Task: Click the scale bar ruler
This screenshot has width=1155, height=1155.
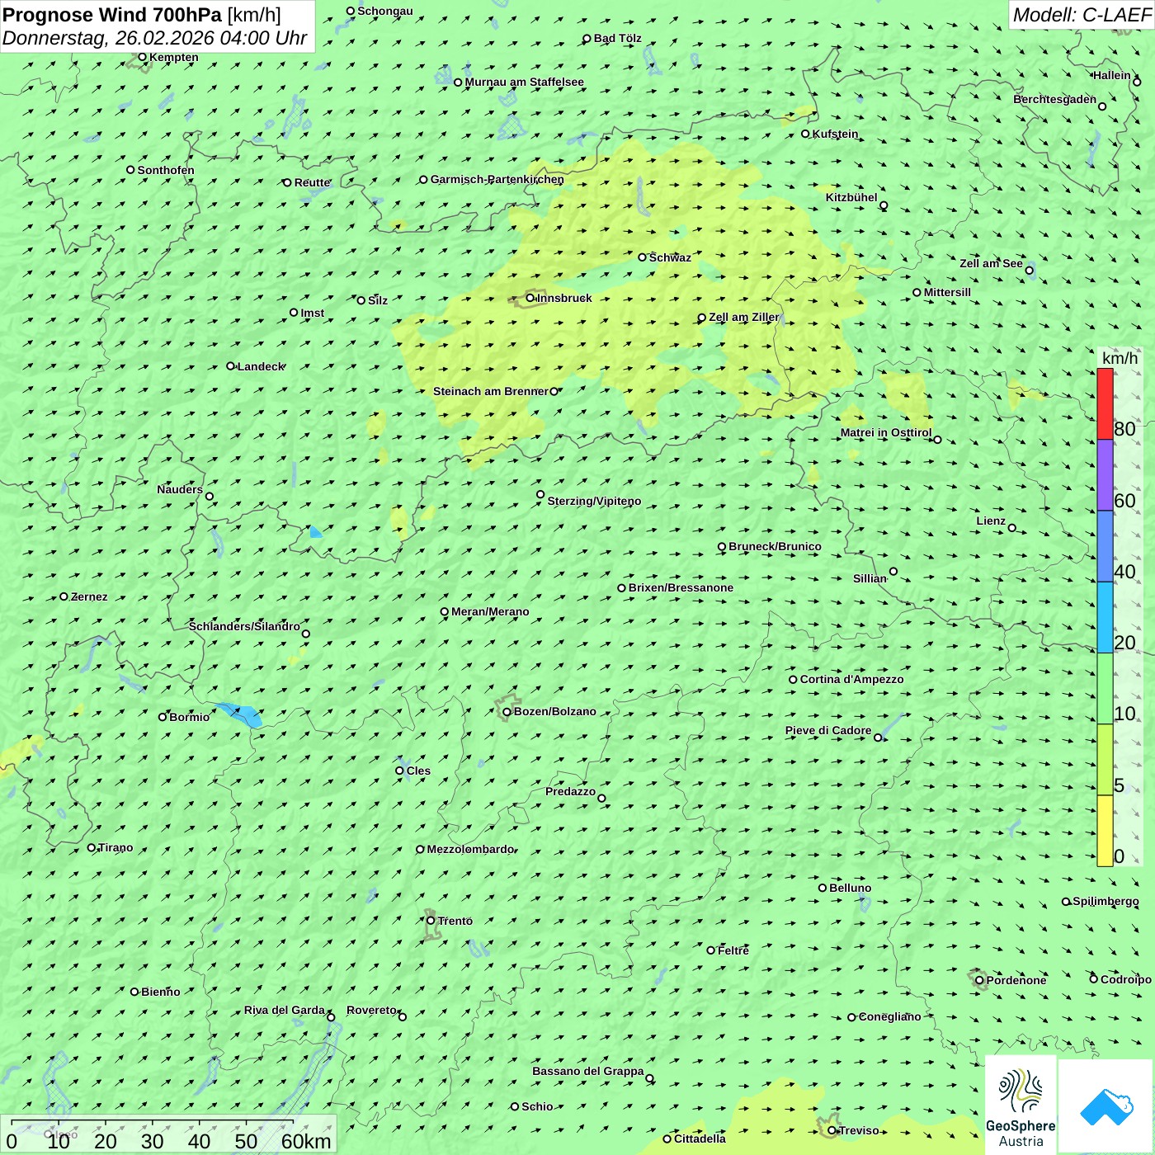Action: pyautogui.click(x=153, y=1123)
